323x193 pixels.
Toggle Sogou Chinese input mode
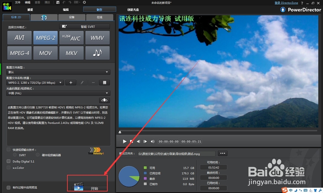[291, 190]
